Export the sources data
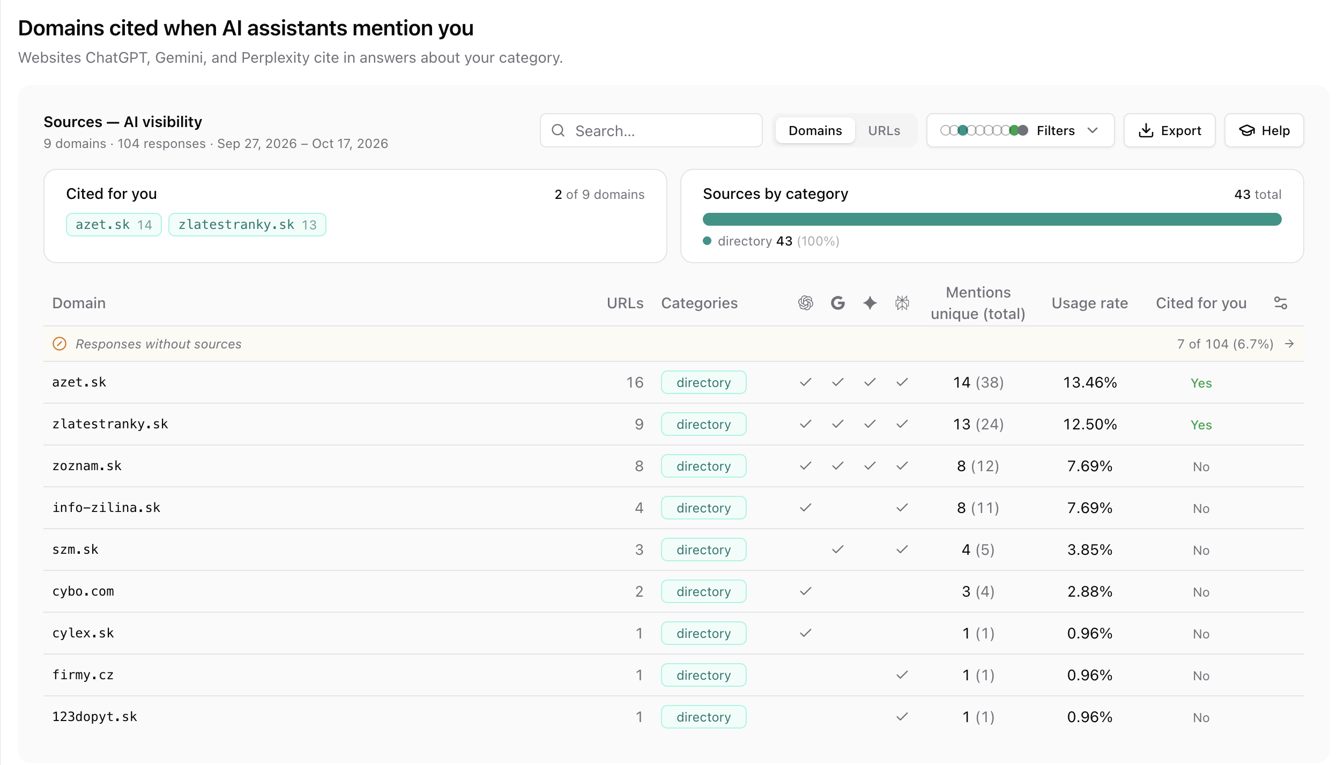This screenshot has width=1337, height=765. click(x=1169, y=130)
